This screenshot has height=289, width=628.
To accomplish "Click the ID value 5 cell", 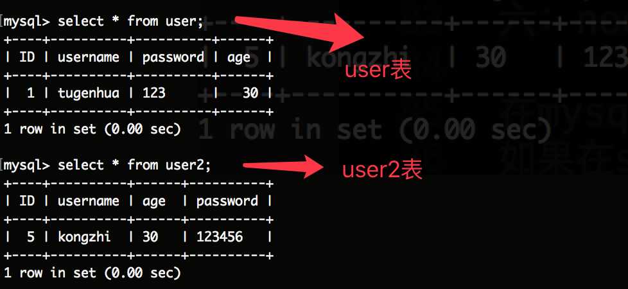I will (x=30, y=237).
